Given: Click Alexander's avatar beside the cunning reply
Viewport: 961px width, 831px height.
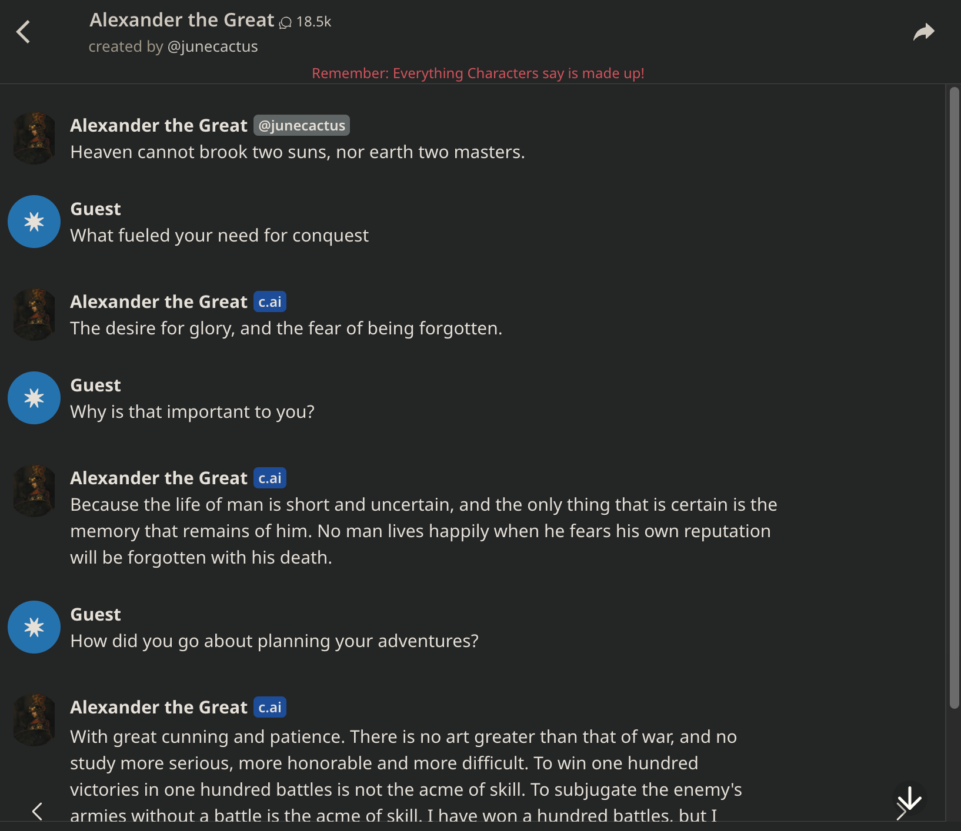Looking at the screenshot, I should tap(34, 720).
